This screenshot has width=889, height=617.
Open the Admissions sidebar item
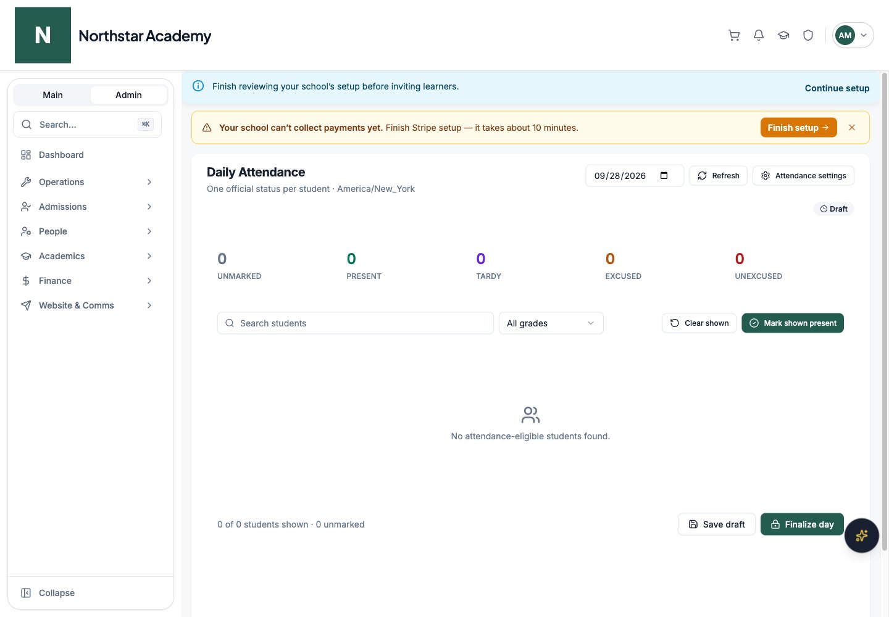[87, 207]
